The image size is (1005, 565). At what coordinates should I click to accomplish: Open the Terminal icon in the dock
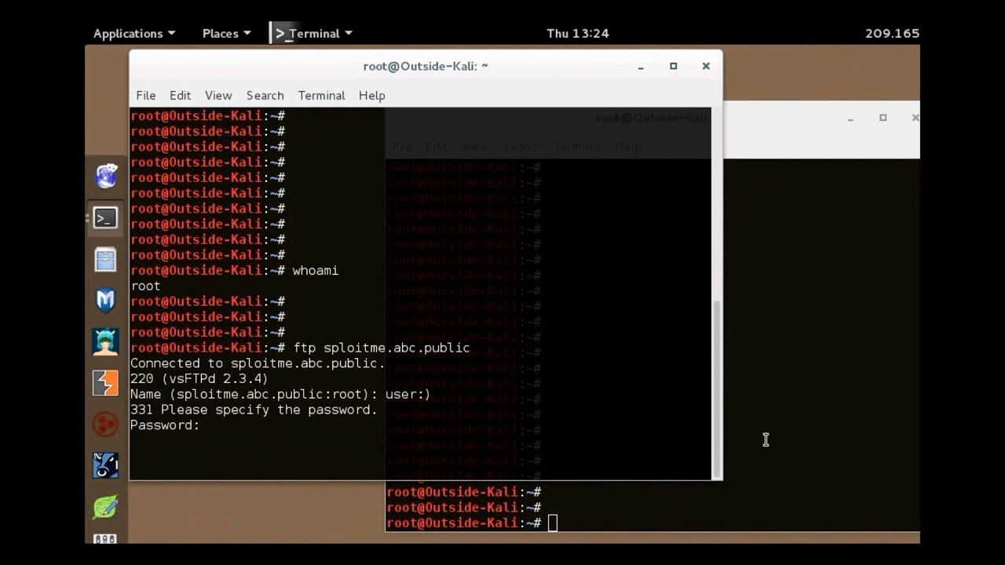pos(105,218)
